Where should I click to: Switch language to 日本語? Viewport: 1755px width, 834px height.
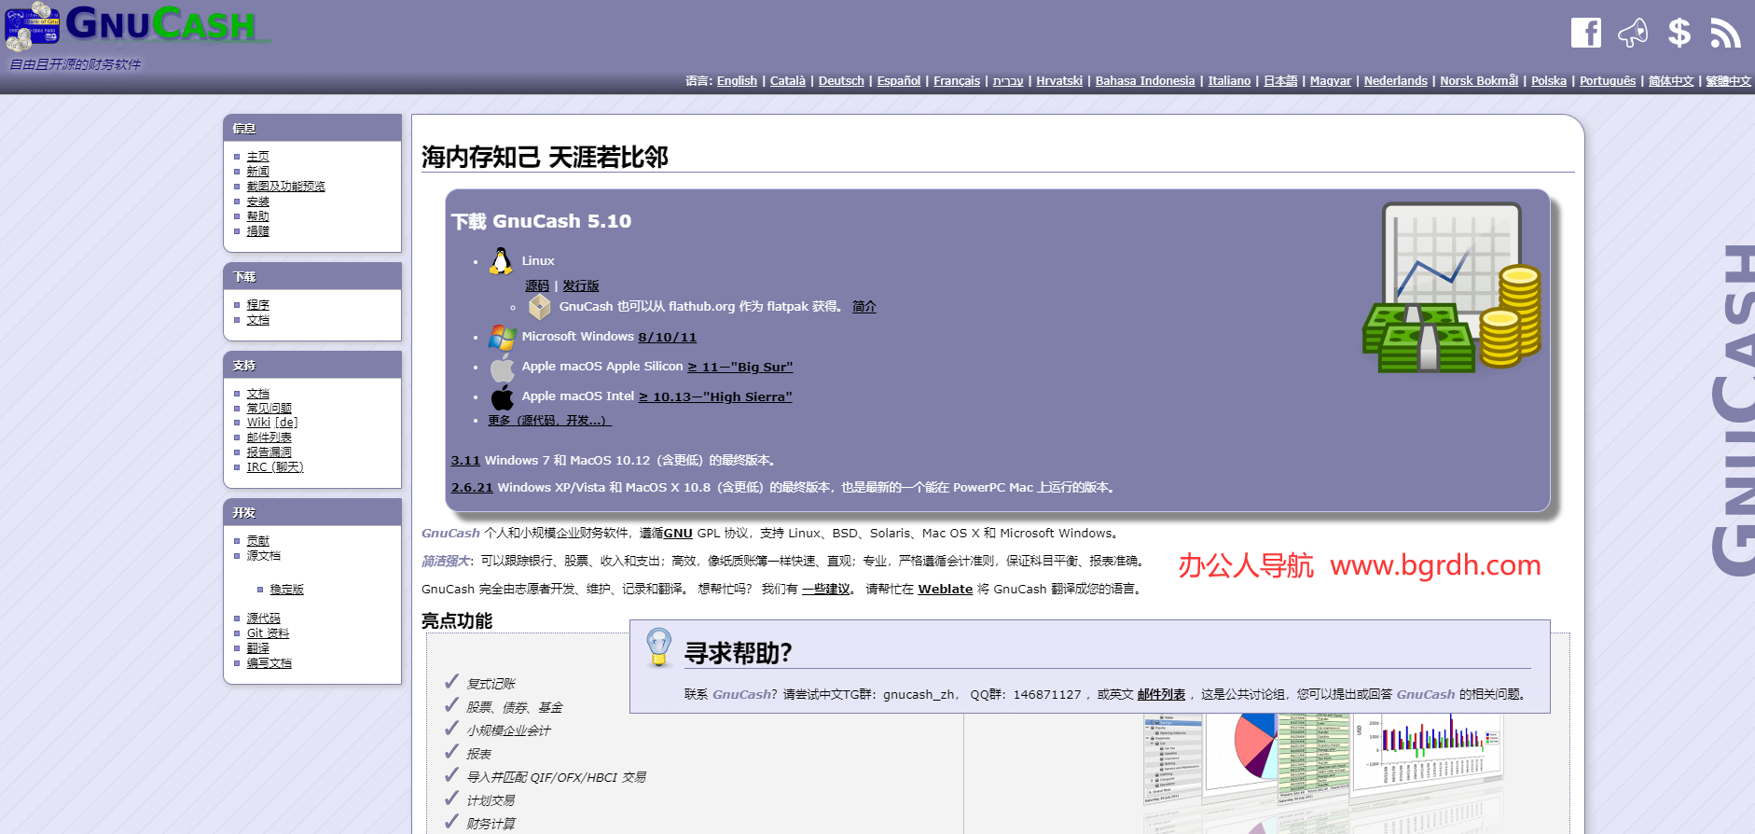[1280, 81]
